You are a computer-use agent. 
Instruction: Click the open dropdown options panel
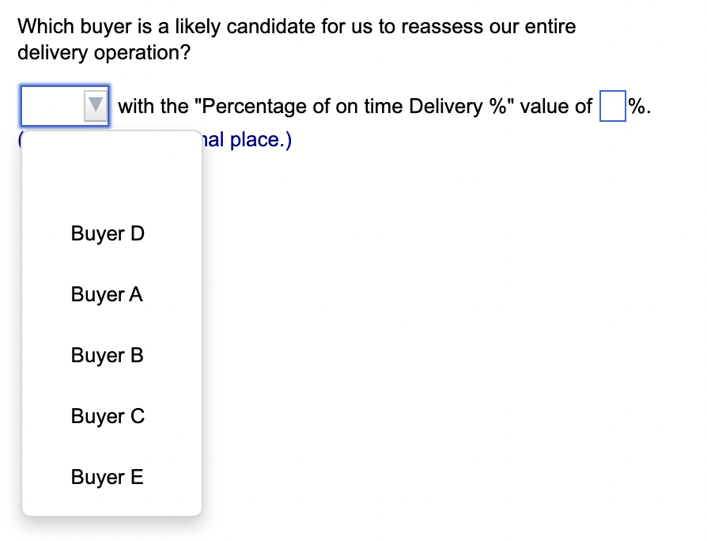(112, 324)
